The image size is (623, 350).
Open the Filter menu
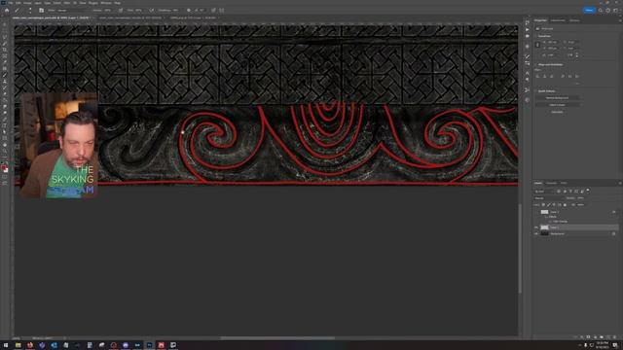[x=67, y=3]
